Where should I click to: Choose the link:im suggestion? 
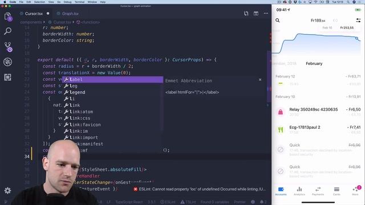tap(112, 131)
